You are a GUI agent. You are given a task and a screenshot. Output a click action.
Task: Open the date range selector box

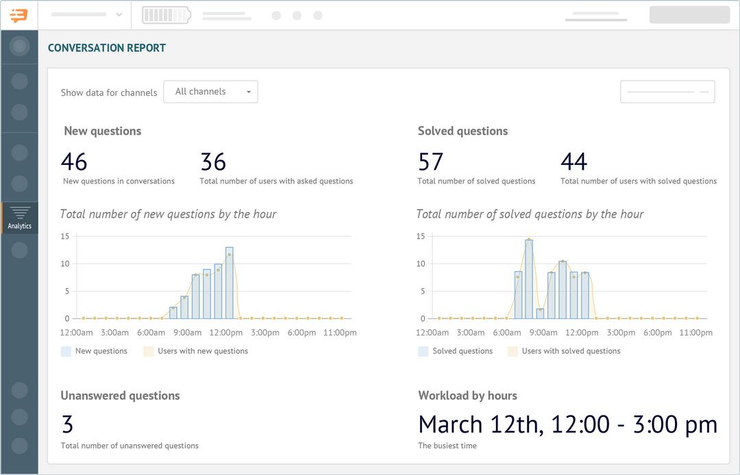(x=667, y=92)
